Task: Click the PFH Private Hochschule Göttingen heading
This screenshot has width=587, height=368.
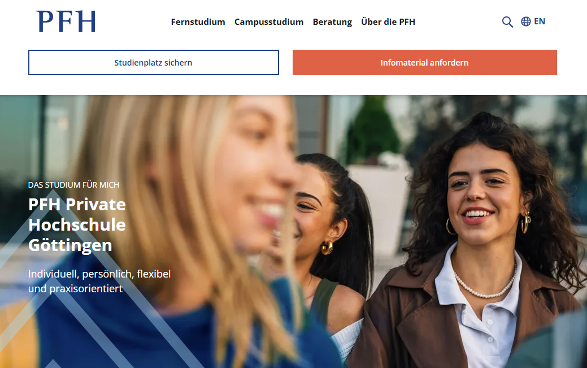Action: pos(77,225)
